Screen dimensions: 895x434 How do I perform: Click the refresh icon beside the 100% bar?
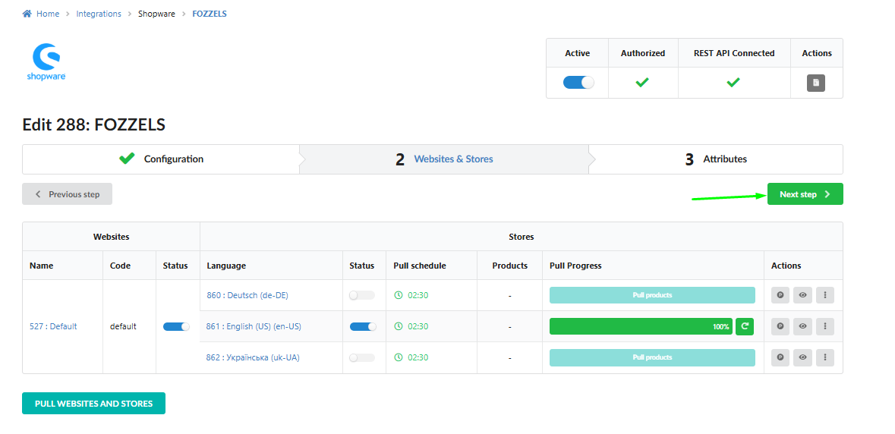[745, 326]
